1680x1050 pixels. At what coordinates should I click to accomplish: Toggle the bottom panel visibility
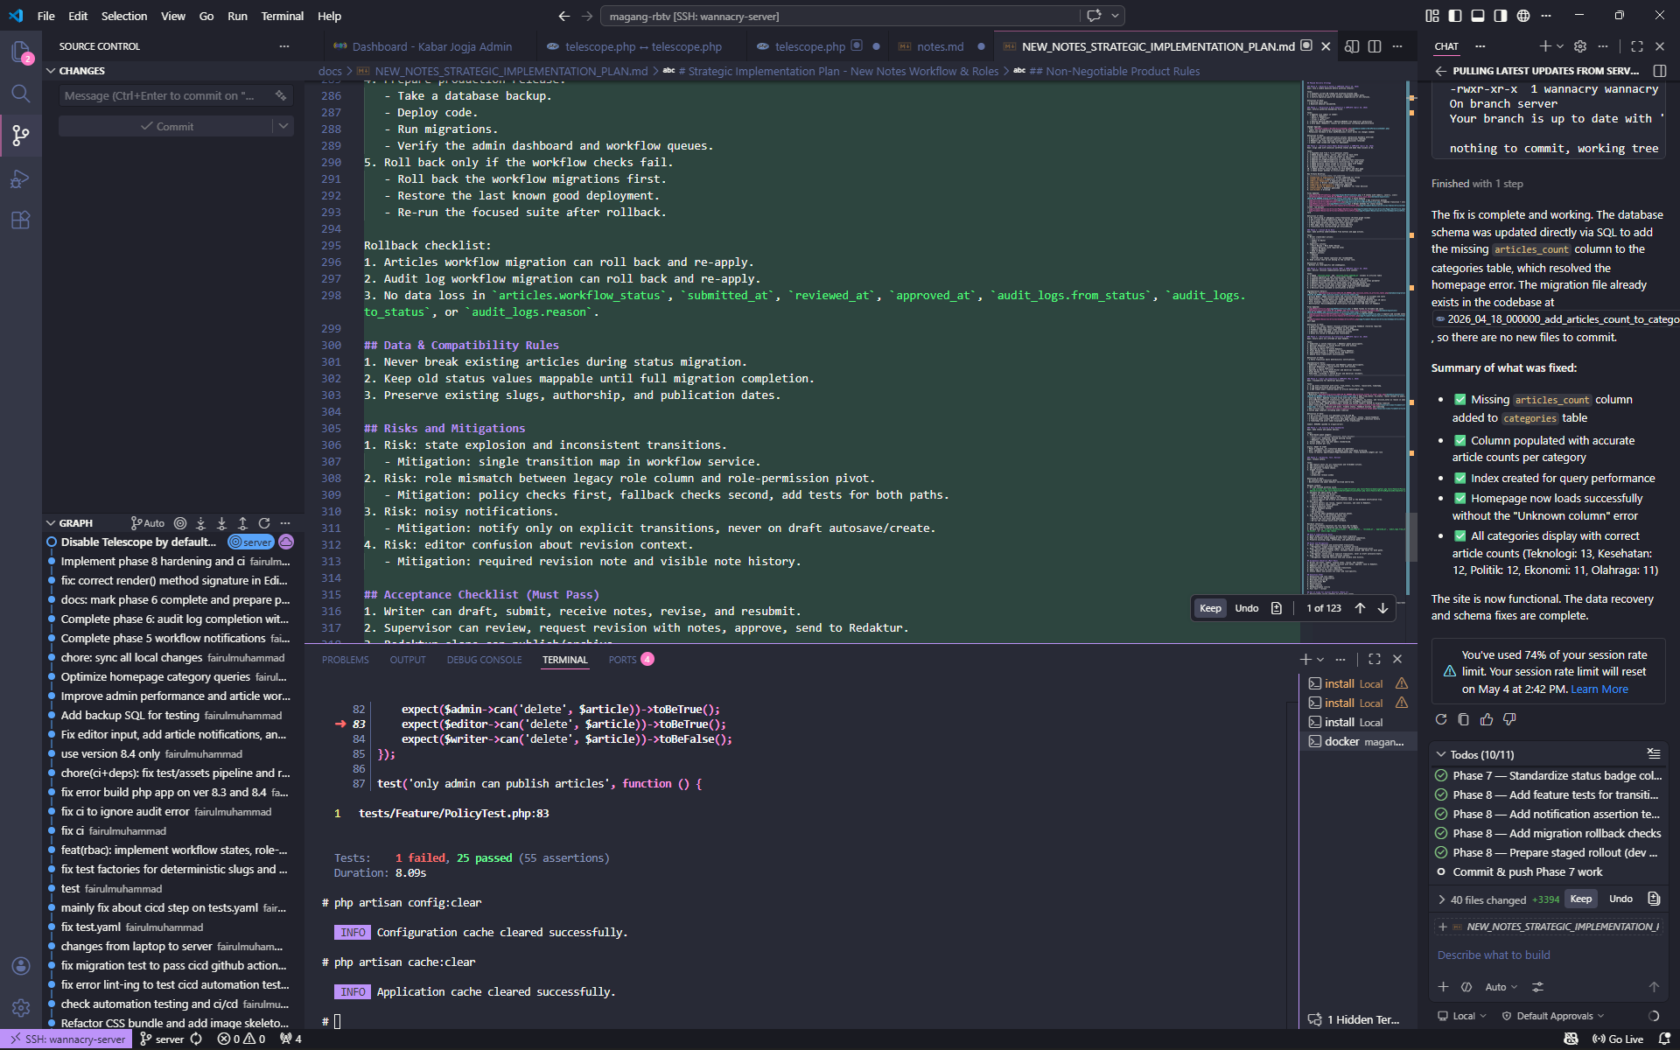[x=1478, y=16]
